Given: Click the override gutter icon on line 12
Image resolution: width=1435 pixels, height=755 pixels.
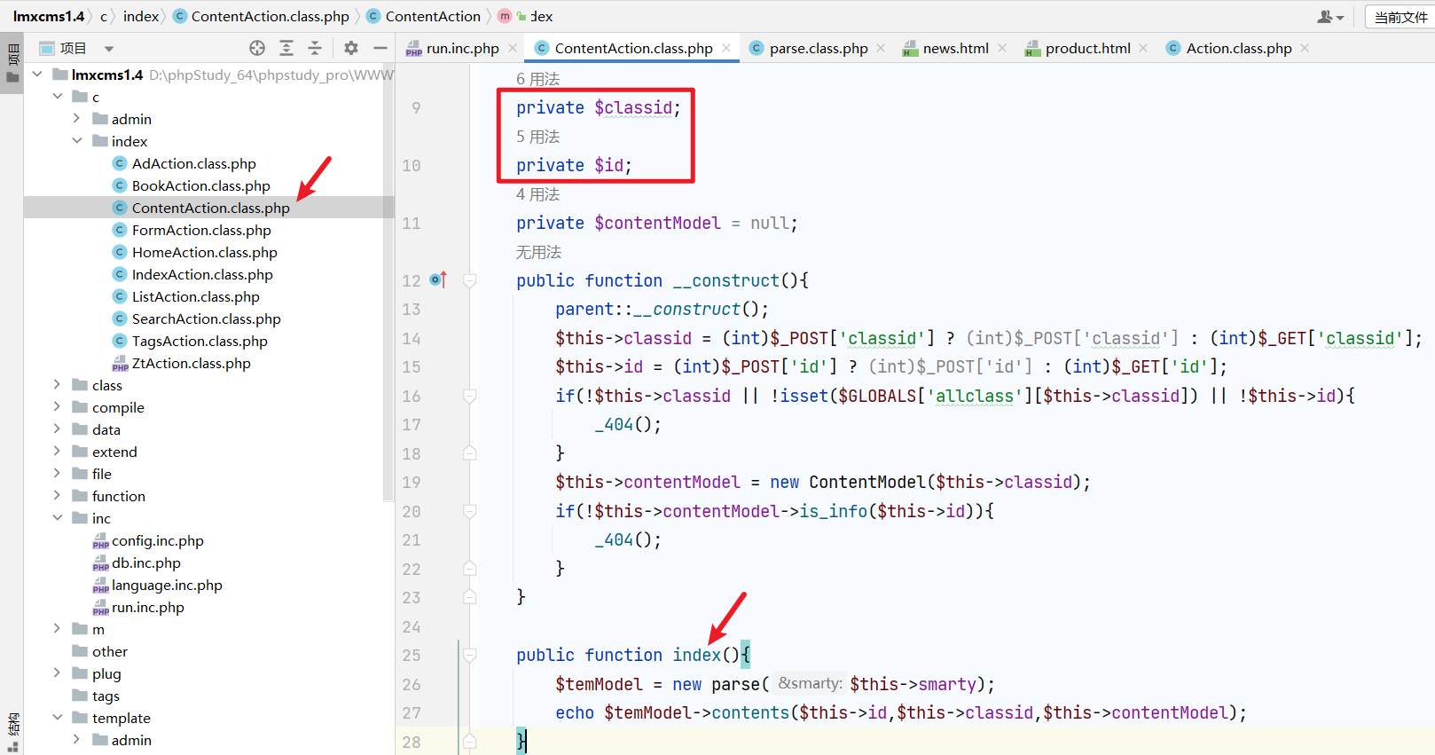Looking at the screenshot, I should (x=438, y=280).
